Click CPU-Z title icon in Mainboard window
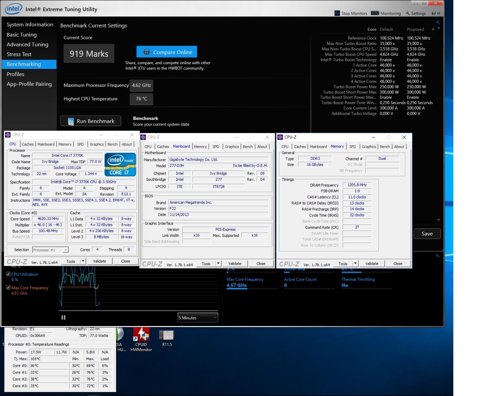 tap(144, 137)
